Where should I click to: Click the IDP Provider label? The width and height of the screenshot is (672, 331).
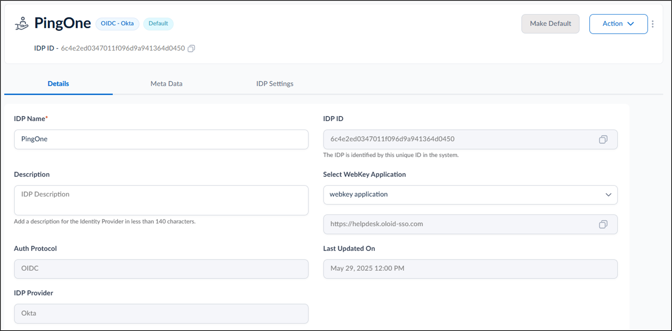point(34,293)
